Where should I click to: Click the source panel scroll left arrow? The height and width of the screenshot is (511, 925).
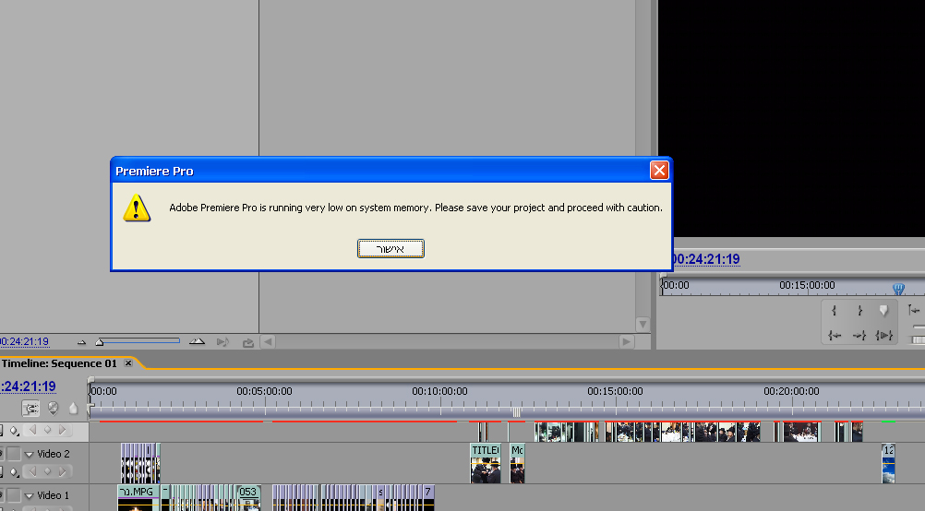click(268, 342)
